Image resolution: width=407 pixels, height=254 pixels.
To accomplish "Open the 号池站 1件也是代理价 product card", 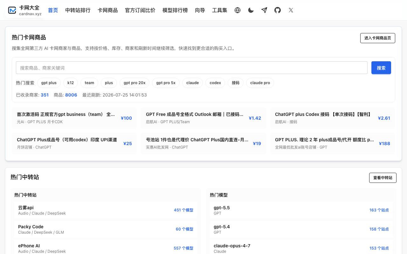I will pos(203,143).
